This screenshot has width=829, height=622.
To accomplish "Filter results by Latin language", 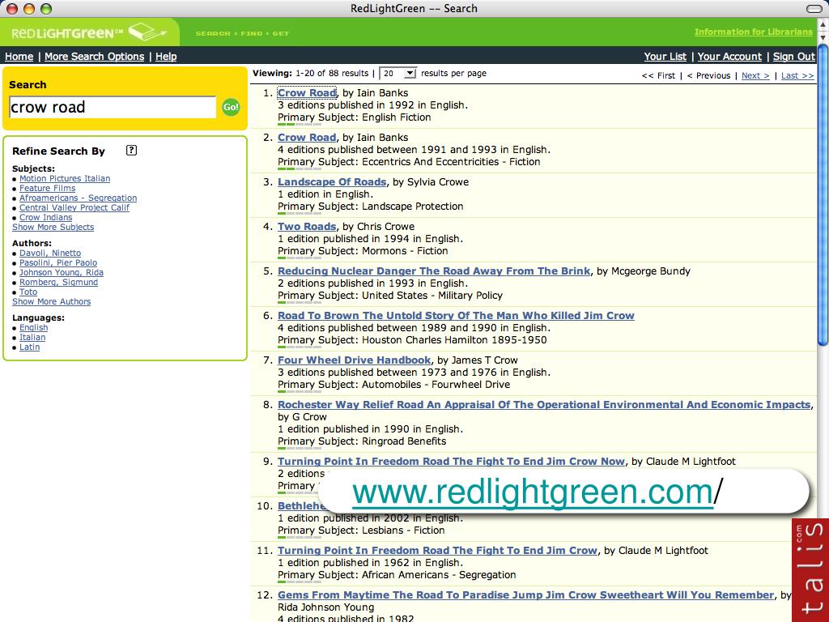I will pos(30,347).
